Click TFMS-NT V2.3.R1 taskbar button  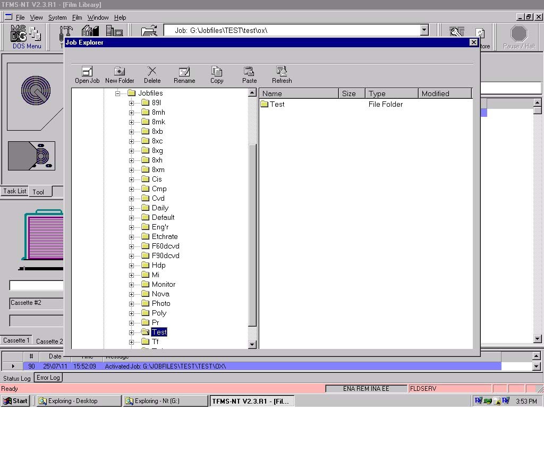(252, 401)
